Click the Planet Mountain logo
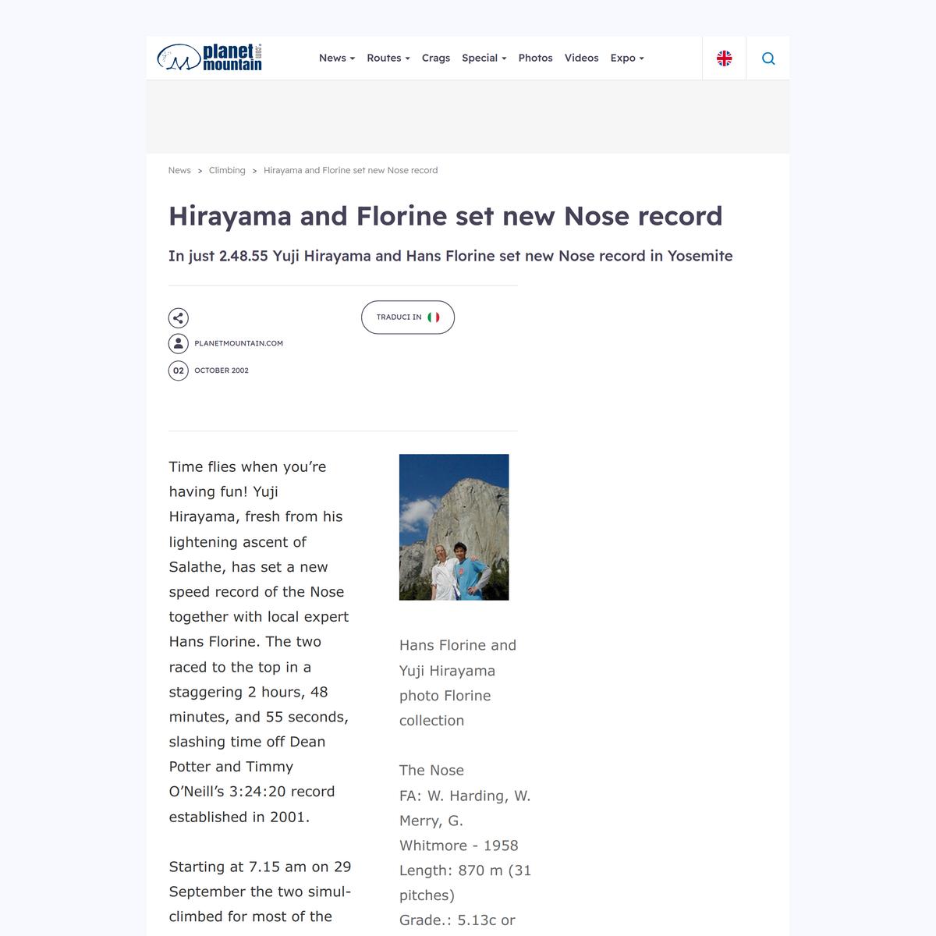The image size is (936, 936). 210,58
